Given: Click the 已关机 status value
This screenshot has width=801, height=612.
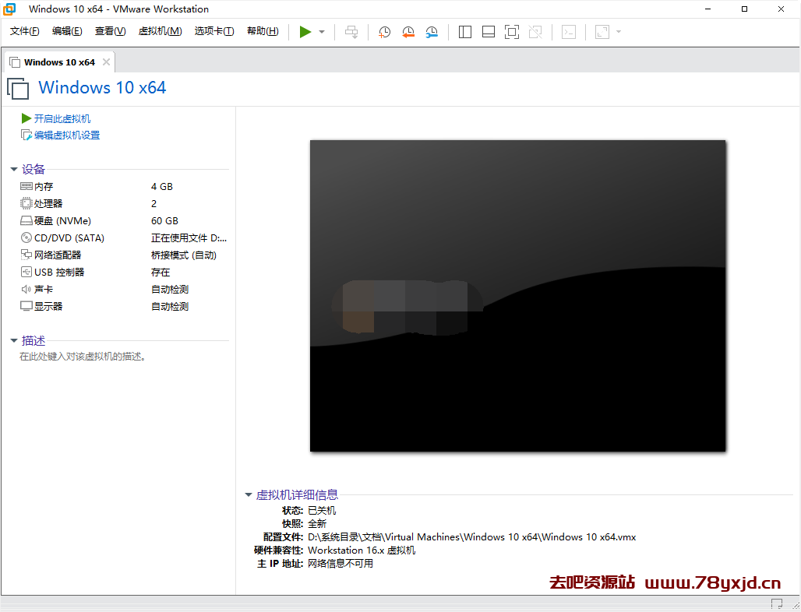Looking at the screenshot, I should click(x=322, y=511).
